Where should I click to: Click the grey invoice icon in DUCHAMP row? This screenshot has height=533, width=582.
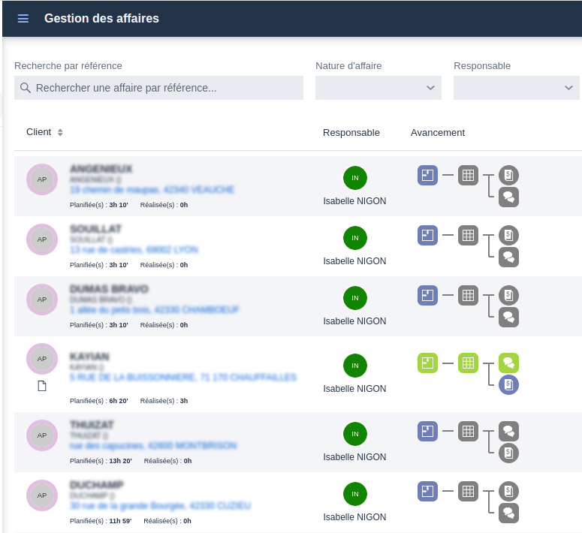pos(508,492)
